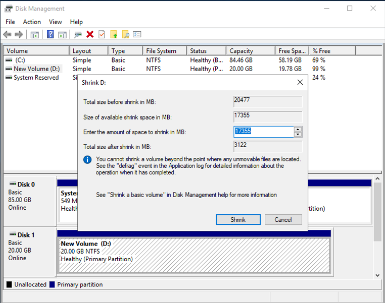The width and height of the screenshot is (385, 303).
Task: Decrease shrink amount with down spinner arrow
Action: pos(298,134)
